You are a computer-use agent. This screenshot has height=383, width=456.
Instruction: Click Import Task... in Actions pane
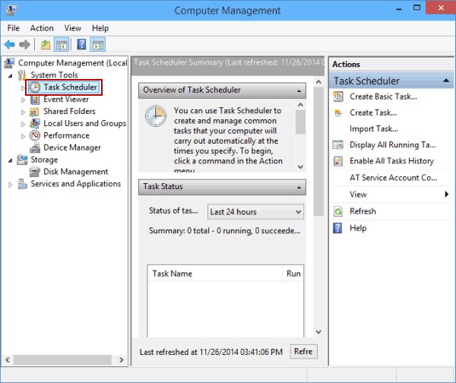pyautogui.click(x=373, y=128)
